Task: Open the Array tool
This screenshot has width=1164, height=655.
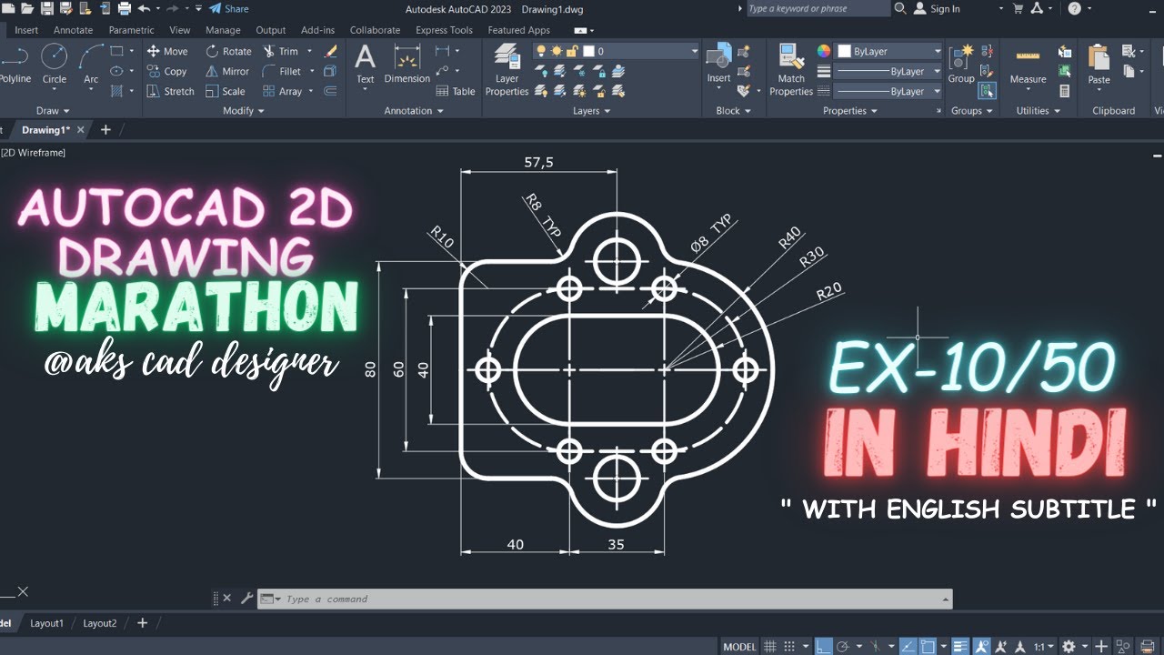Action: (283, 91)
